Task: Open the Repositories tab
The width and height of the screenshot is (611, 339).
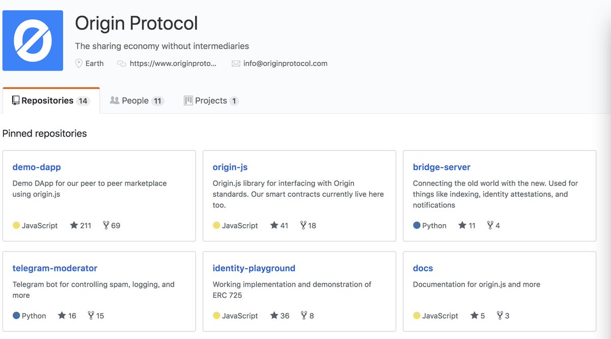Action: [51, 101]
